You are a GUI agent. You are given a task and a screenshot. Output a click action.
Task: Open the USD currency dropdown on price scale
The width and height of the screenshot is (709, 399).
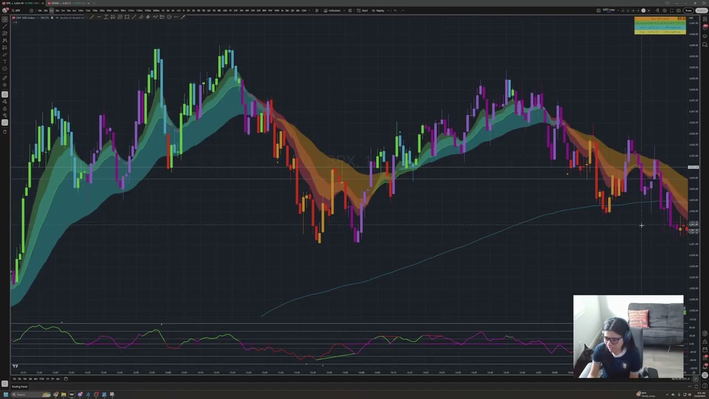pos(692,18)
